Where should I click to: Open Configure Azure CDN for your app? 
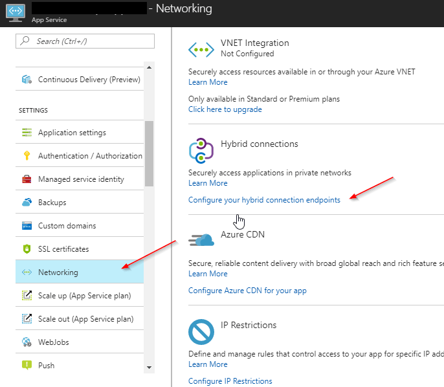pos(247,291)
